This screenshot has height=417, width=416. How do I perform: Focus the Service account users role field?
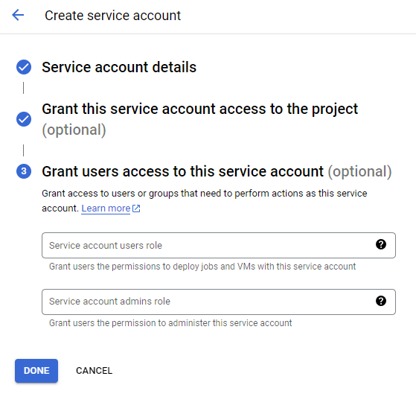click(219, 245)
